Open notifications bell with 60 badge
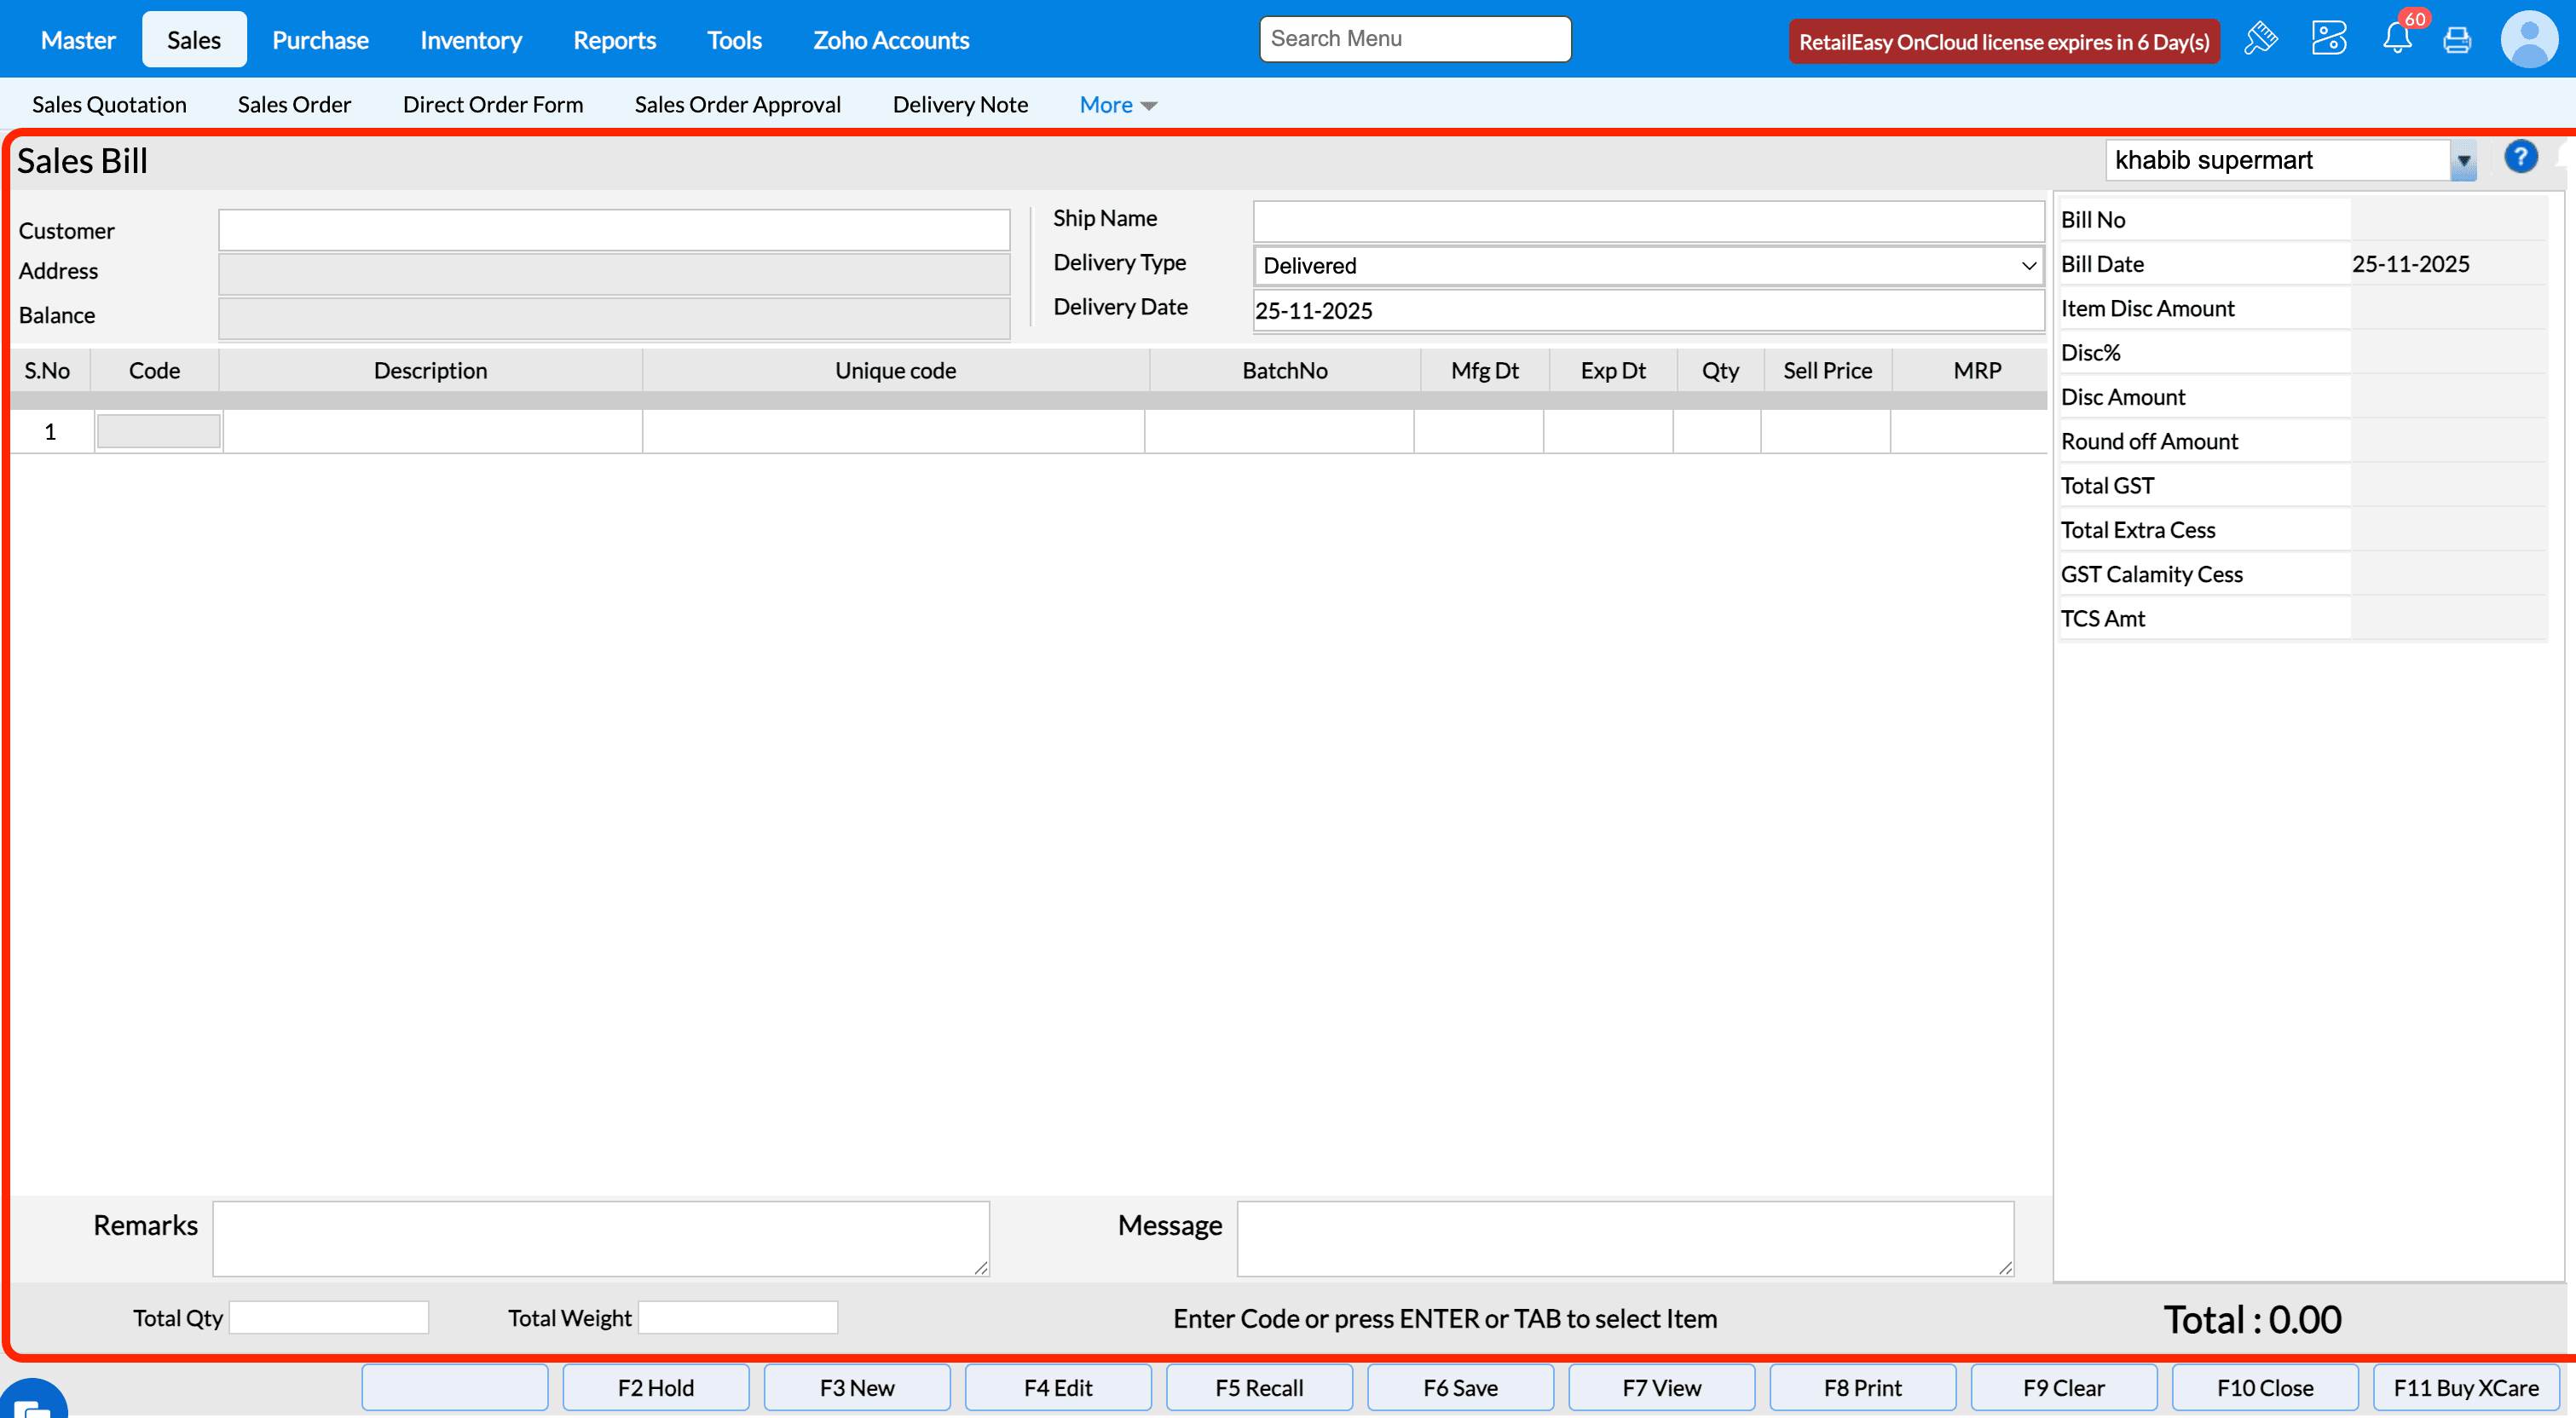This screenshot has width=2576, height=1418. coord(2397,39)
